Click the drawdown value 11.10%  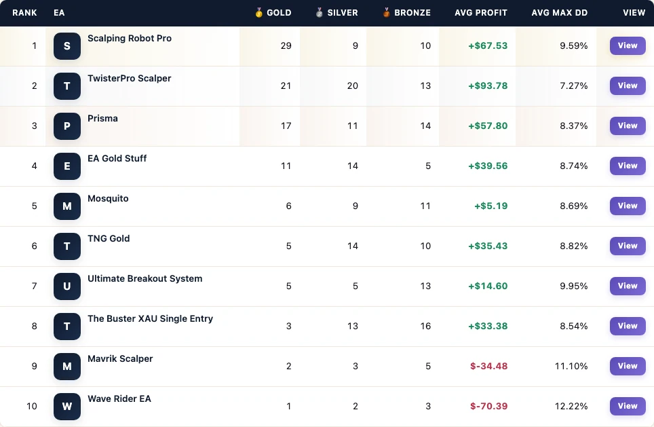[x=571, y=367]
